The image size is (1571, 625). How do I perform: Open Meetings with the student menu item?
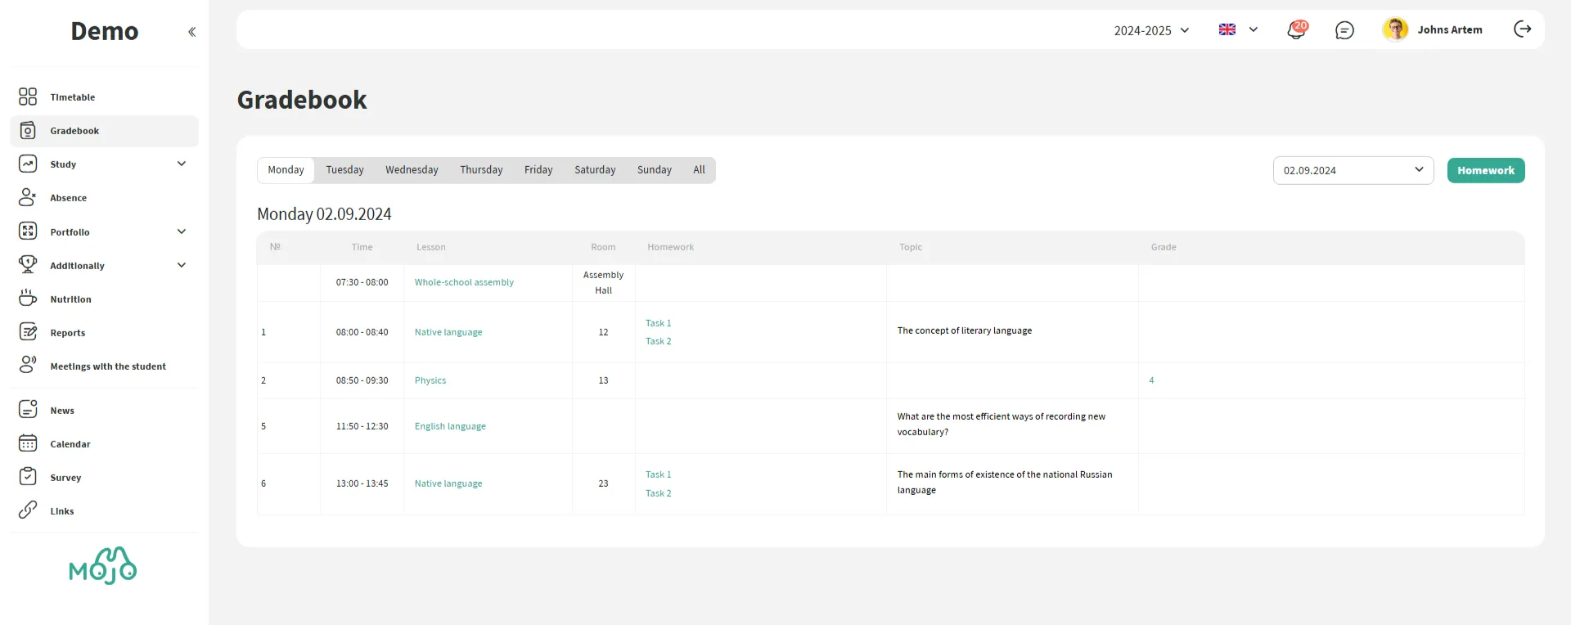(108, 366)
